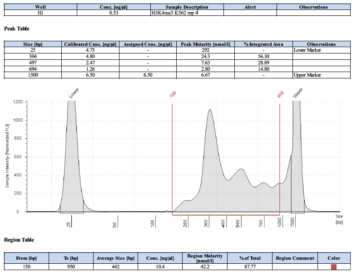Click peak molarity value 24.3
357x276 pixels.
click(x=205, y=56)
